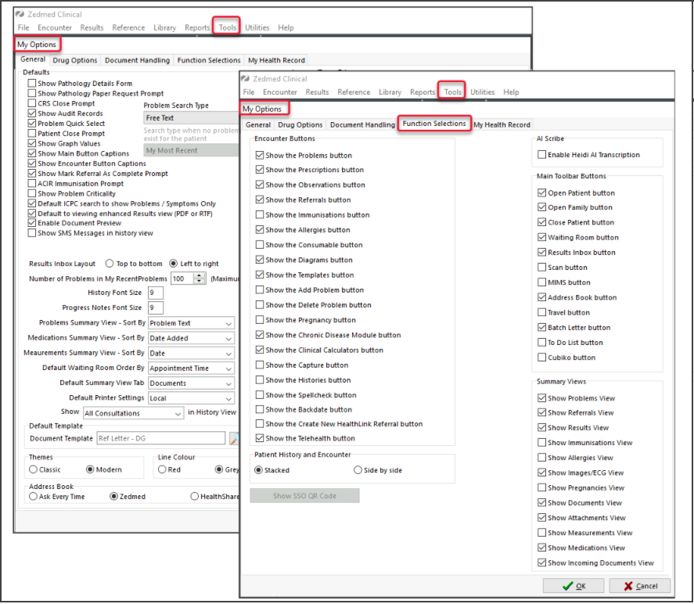Toggle Show Medications View checkbox
The width and height of the screenshot is (694, 604).
[x=541, y=548]
